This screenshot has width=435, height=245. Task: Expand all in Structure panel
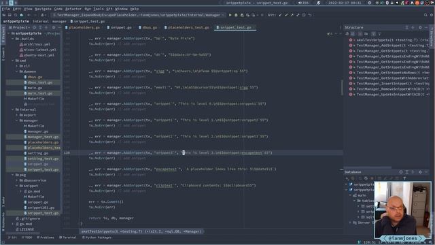406,27
